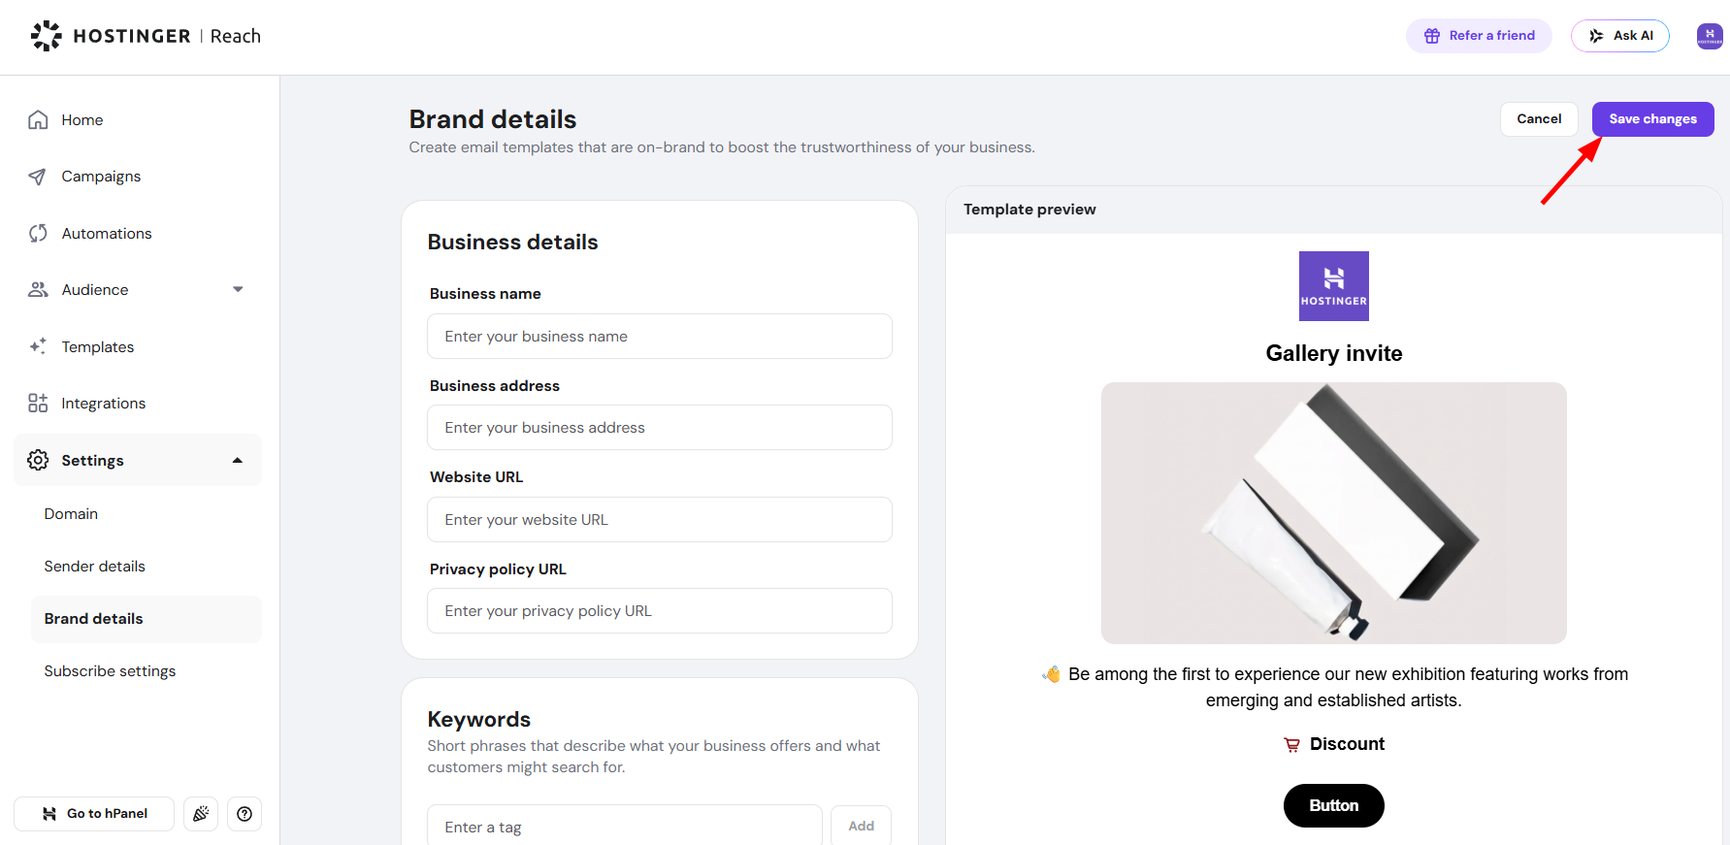Screen dimensions: 1730x845
Task: Click the Save changes button
Action: [x=1652, y=119]
